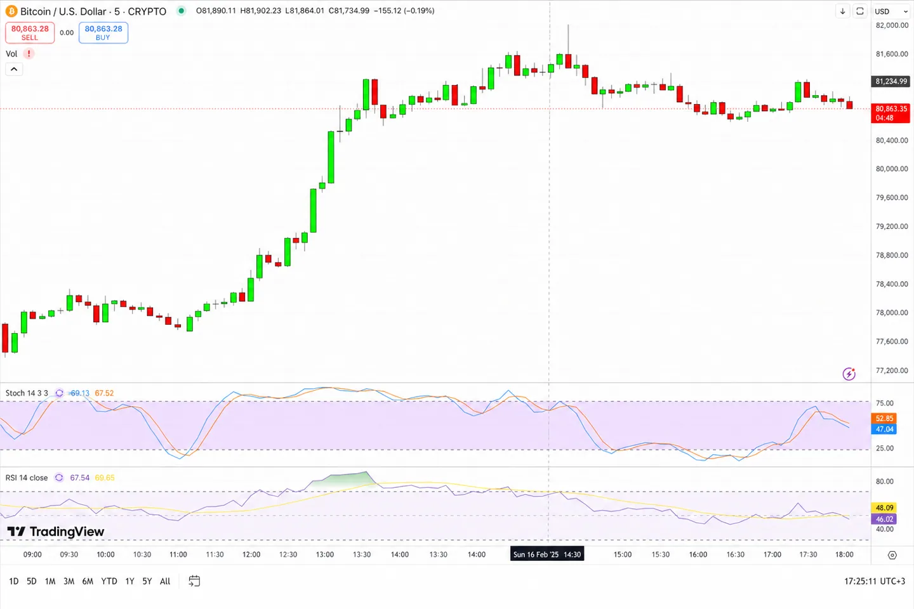The width and height of the screenshot is (914, 609).
Task: Click the down arrow button beside USD
Action: click(x=842, y=11)
